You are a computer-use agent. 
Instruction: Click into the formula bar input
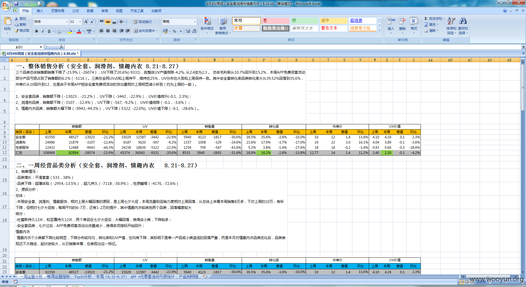coord(293,47)
